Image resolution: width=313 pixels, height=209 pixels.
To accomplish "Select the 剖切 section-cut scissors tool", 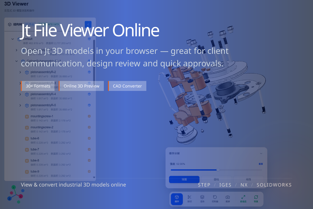I will pyautogui.click(x=190, y=199).
